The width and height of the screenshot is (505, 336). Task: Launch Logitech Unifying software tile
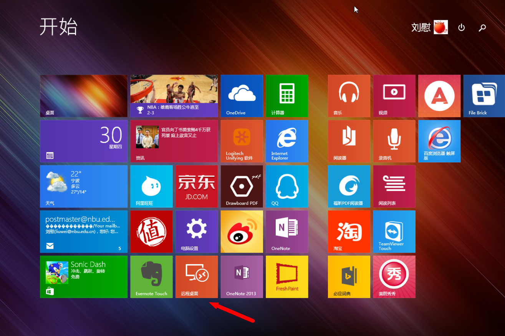[242, 141]
